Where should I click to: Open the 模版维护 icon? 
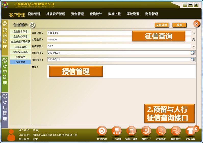175,132
